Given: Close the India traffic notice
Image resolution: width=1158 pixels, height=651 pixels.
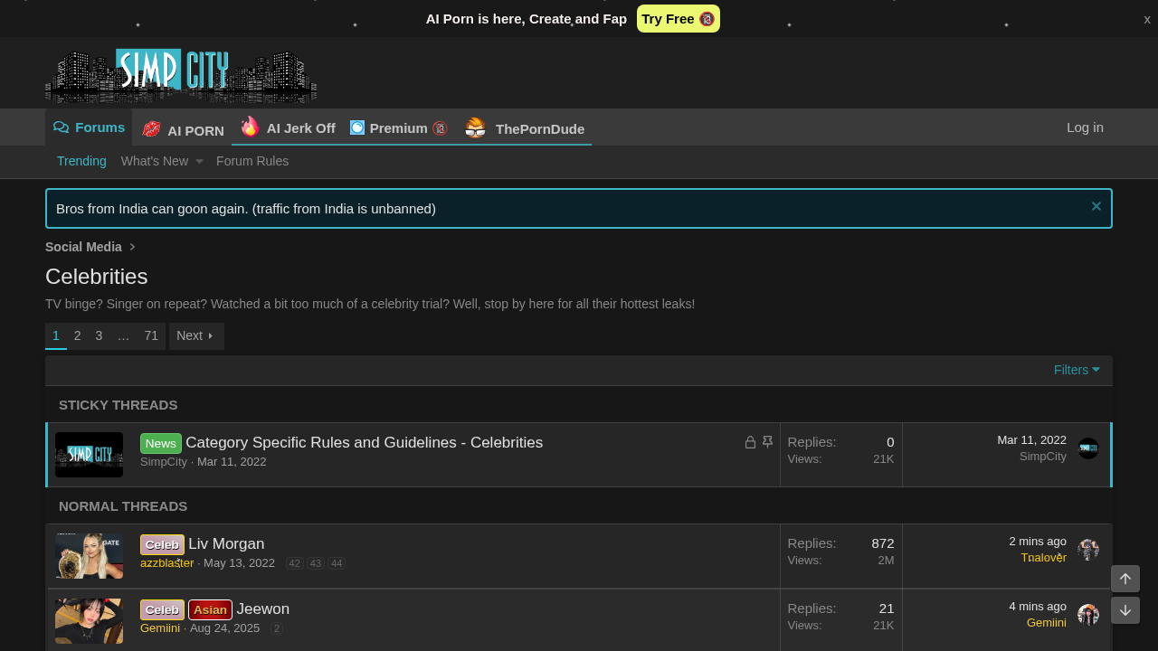Looking at the screenshot, I should (1096, 206).
